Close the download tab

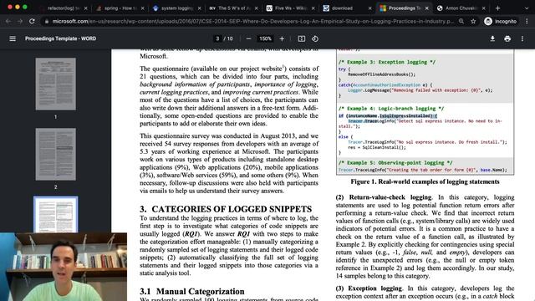coord(369,8)
